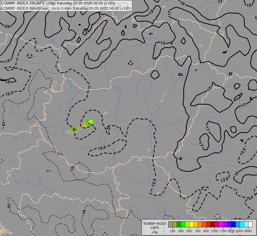Image resolution: width=257 pixels, height=236 pixels.
Task: Click the bright green legend swatch
Action: (x=183, y=224)
